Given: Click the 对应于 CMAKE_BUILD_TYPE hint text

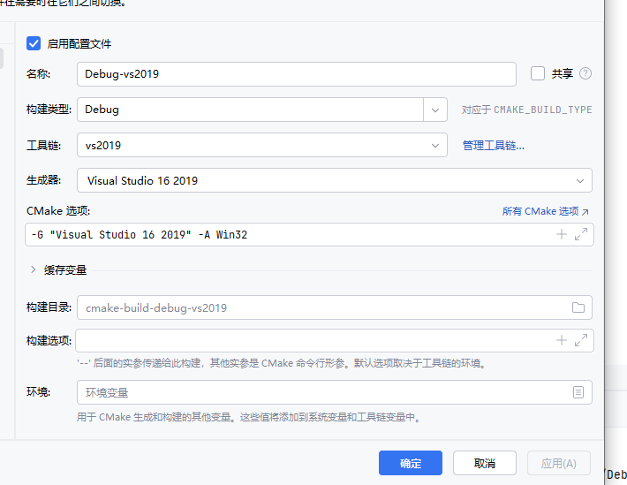Looking at the screenshot, I should click(x=526, y=110).
